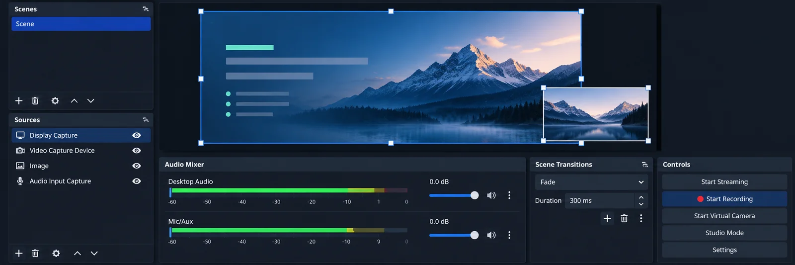Open Desktop Audio options menu dots
Screen dimensions: 795x265
pos(509,195)
